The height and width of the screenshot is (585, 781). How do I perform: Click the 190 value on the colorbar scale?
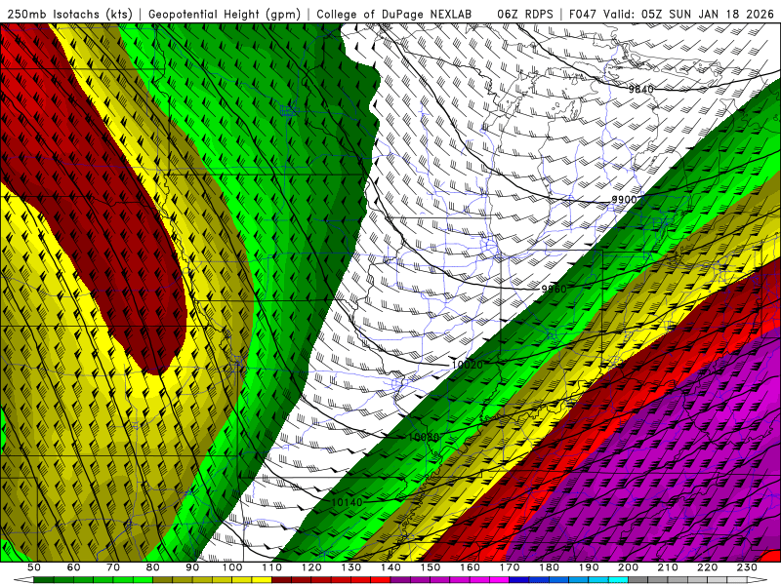click(x=589, y=567)
